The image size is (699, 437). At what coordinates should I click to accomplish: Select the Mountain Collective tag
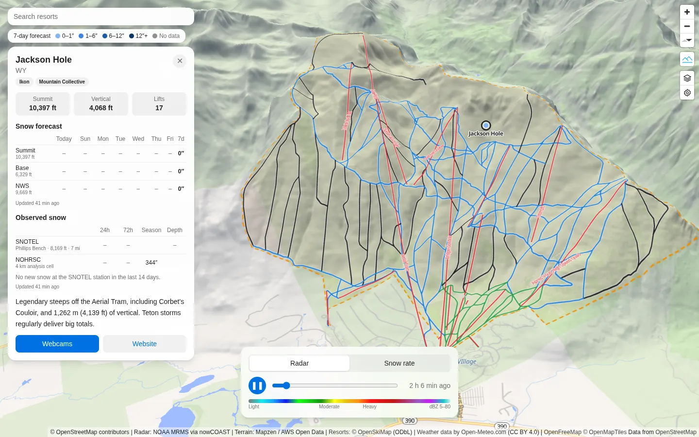tap(62, 82)
